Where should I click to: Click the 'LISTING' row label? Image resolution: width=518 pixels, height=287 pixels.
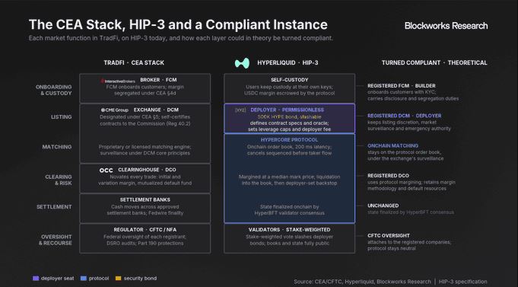coord(62,117)
